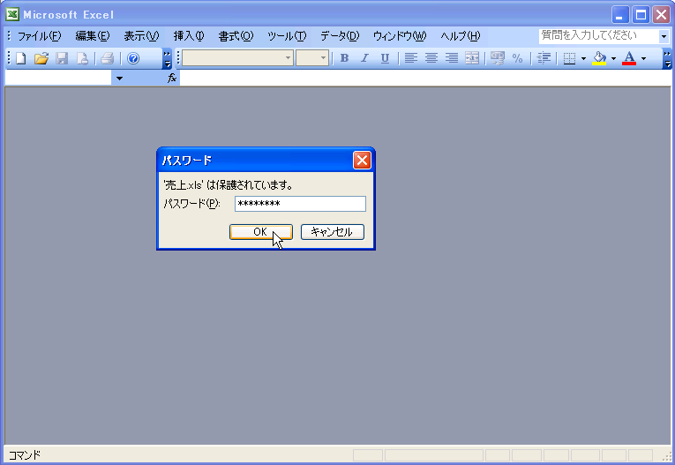Click the Name Box field
Screen dimensions: 675x465
[58, 79]
